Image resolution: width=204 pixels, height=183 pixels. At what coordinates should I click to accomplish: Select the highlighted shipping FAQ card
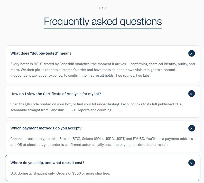pos(103,168)
